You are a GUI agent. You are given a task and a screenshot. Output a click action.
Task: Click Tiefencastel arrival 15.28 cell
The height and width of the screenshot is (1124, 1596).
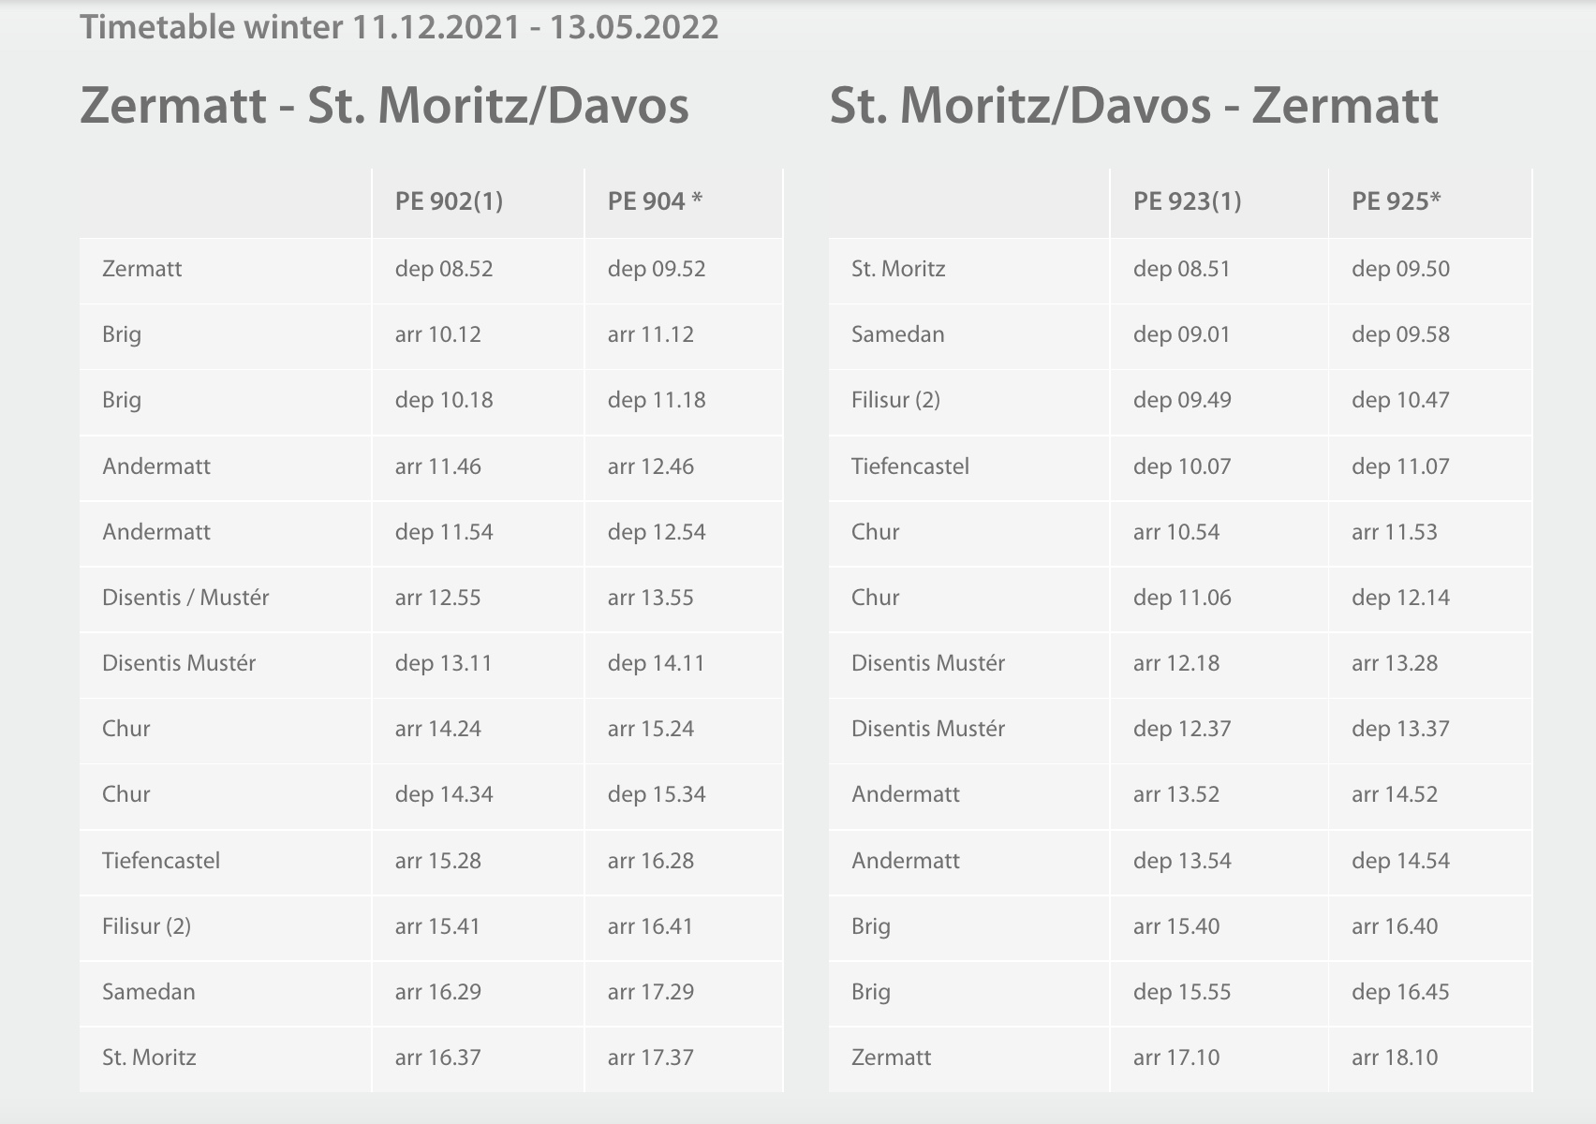[x=478, y=861]
